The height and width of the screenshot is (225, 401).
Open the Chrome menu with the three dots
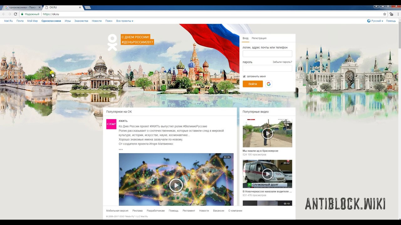pyautogui.click(x=398, y=14)
